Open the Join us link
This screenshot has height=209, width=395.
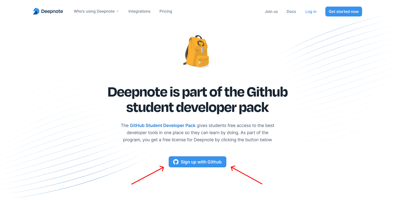(271, 12)
